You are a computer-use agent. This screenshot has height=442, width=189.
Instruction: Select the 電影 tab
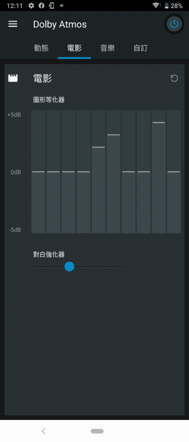(74, 48)
